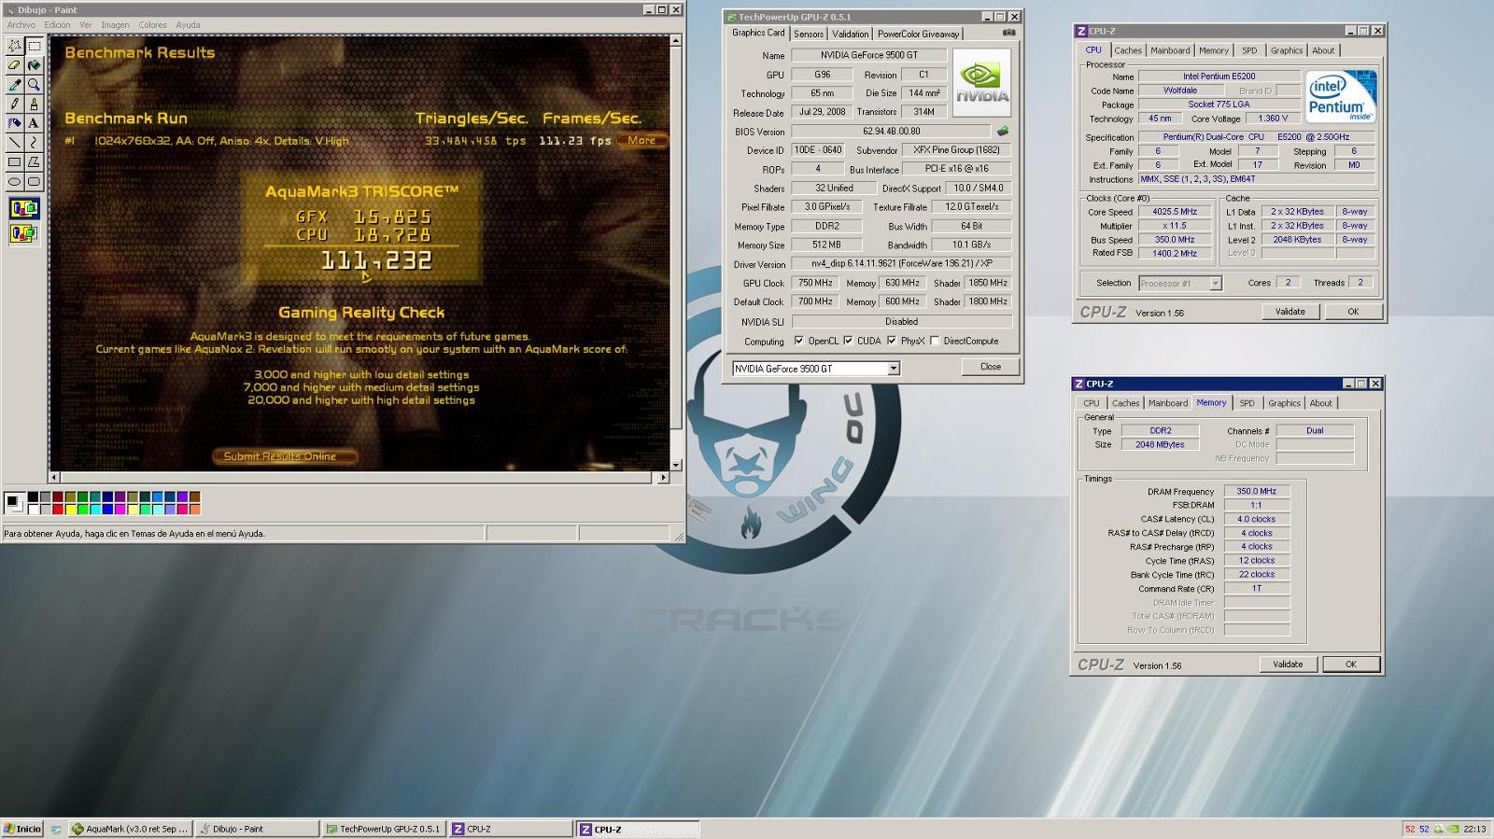
Task: Activate the Magnifier tool in Paint
Action: [34, 85]
